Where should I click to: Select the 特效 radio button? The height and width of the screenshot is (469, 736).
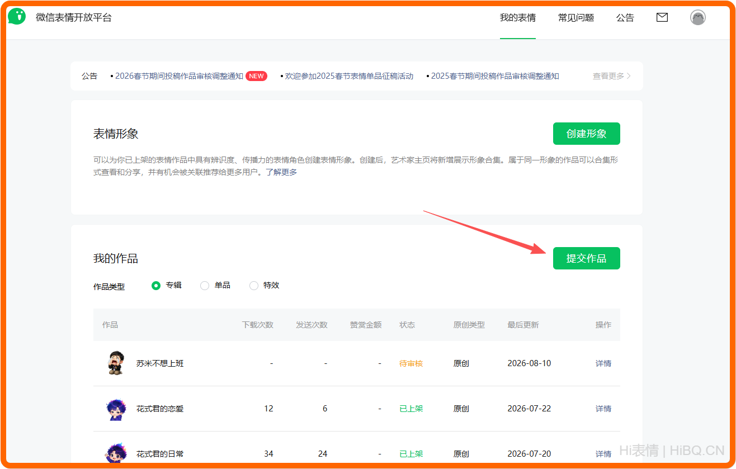coord(254,286)
